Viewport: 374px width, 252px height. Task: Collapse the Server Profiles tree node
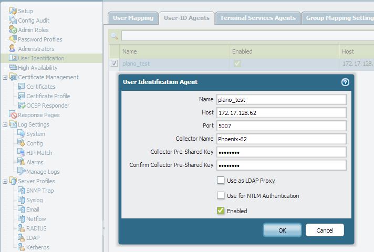pyautogui.click(x=5, y=181)
